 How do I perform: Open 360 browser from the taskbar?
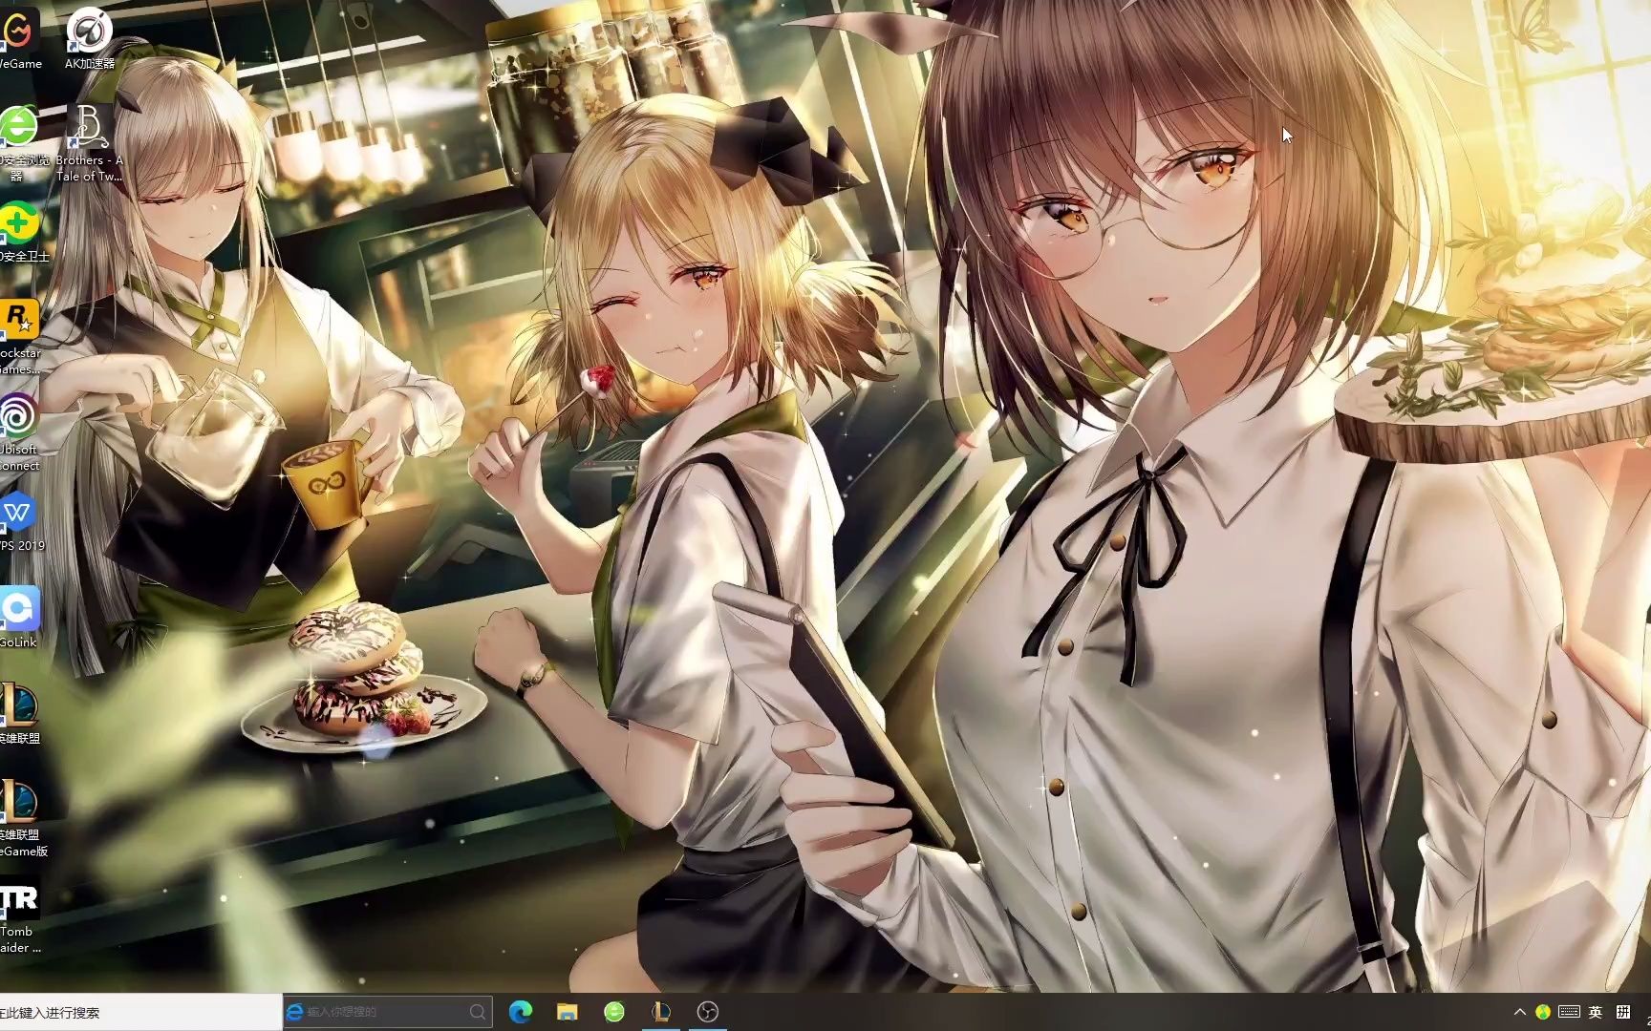(614, 1012)
